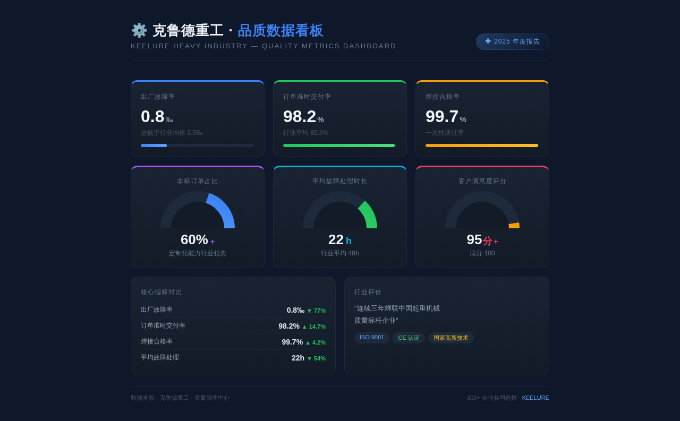This screenshot has width=680, height=421.
Task: Click the 95分+ satisfaction score
Action: pos(482,240)
